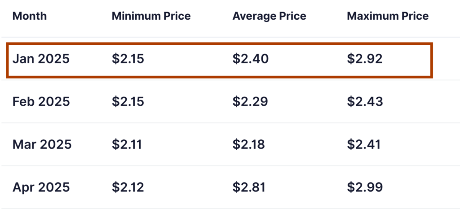
Task: Click Mar 2025 maximum price $2.41
Action: tap(363, 145)
